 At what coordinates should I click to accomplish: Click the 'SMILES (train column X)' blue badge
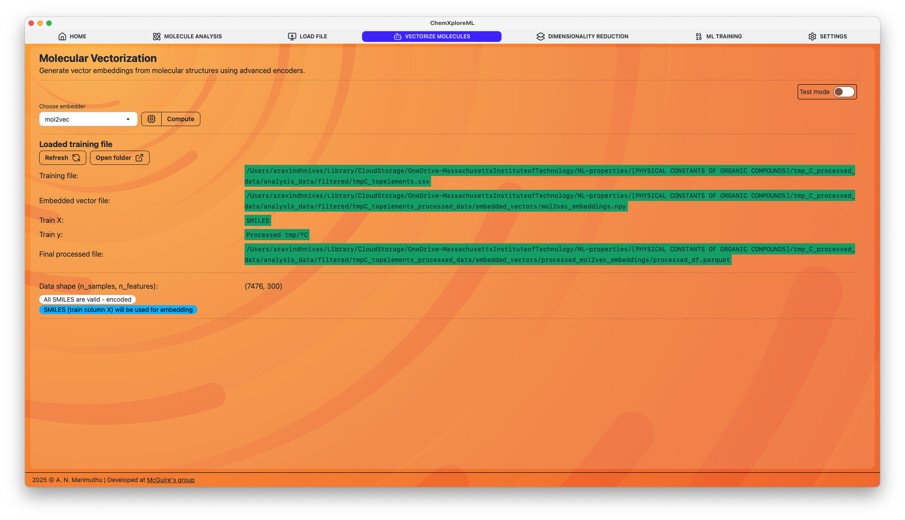pyautogui.click(x=118, y=310)
